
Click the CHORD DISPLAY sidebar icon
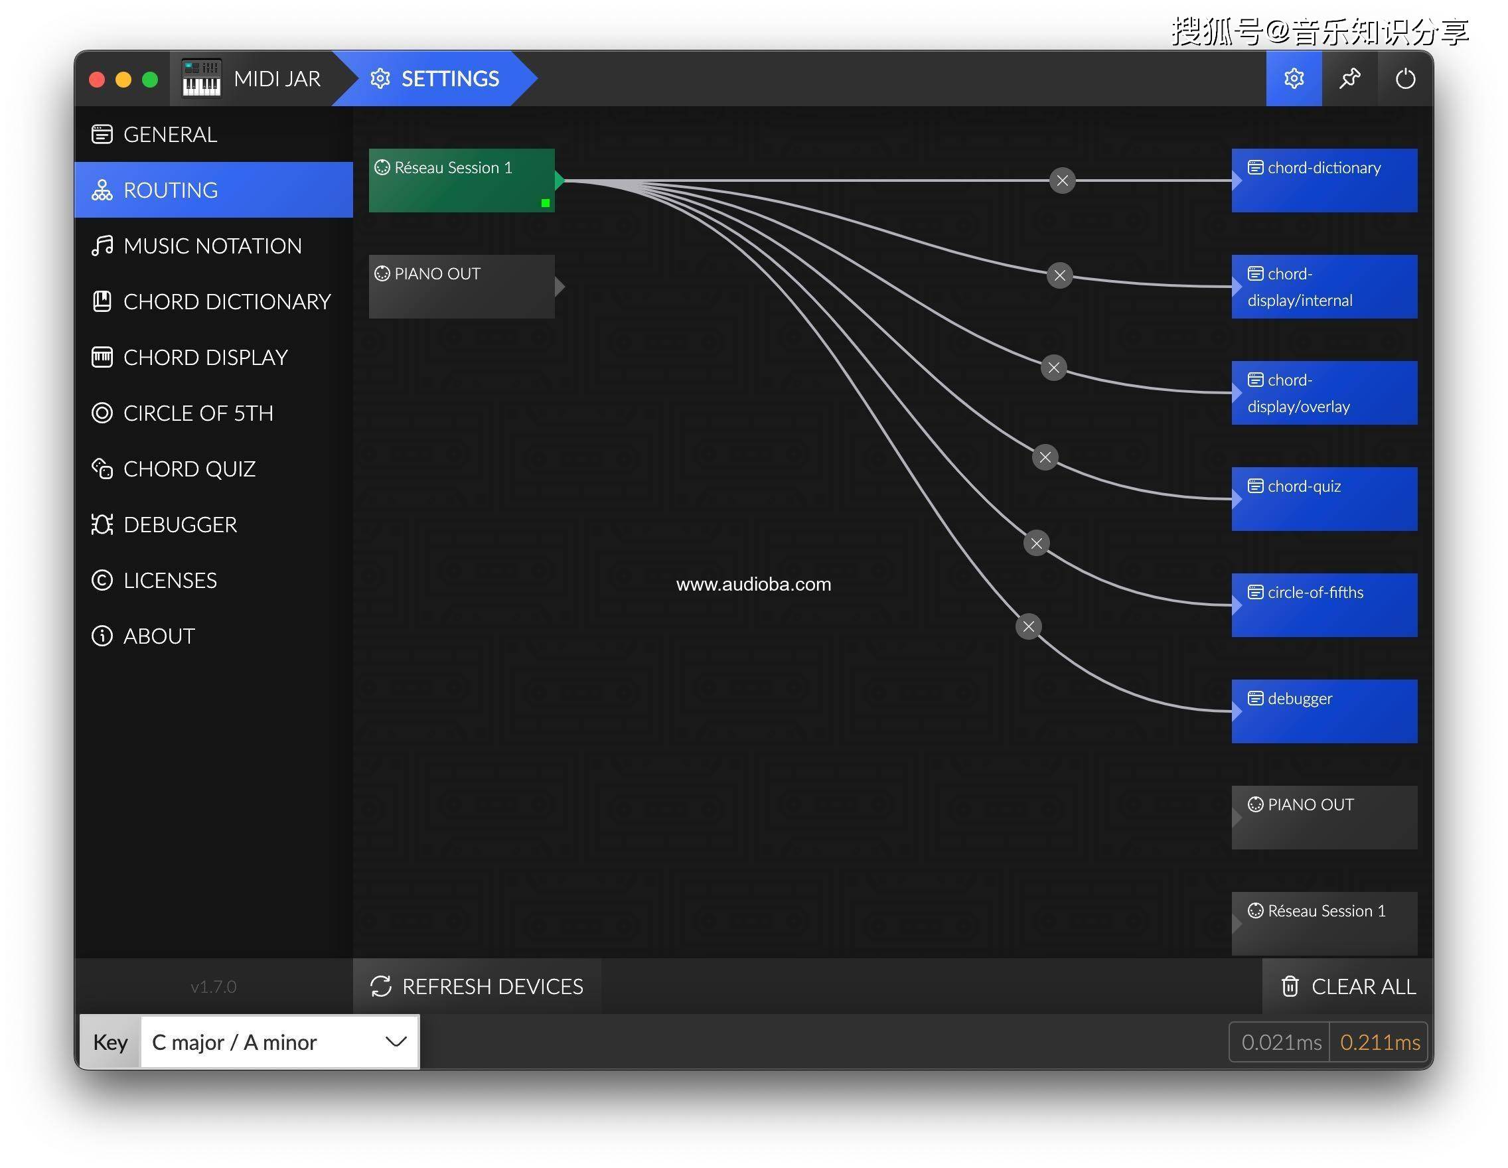[103, 356]
